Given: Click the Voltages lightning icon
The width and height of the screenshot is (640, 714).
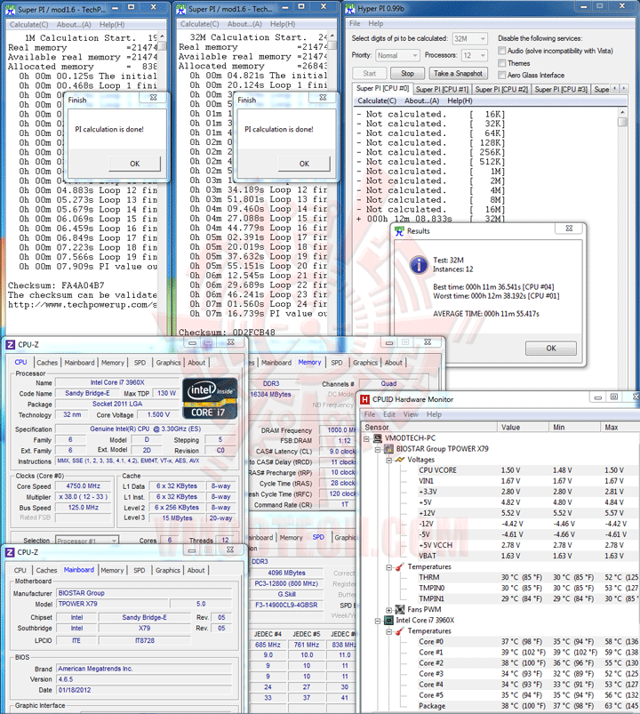Looking at the screenshot, I should tap(400, 460).
